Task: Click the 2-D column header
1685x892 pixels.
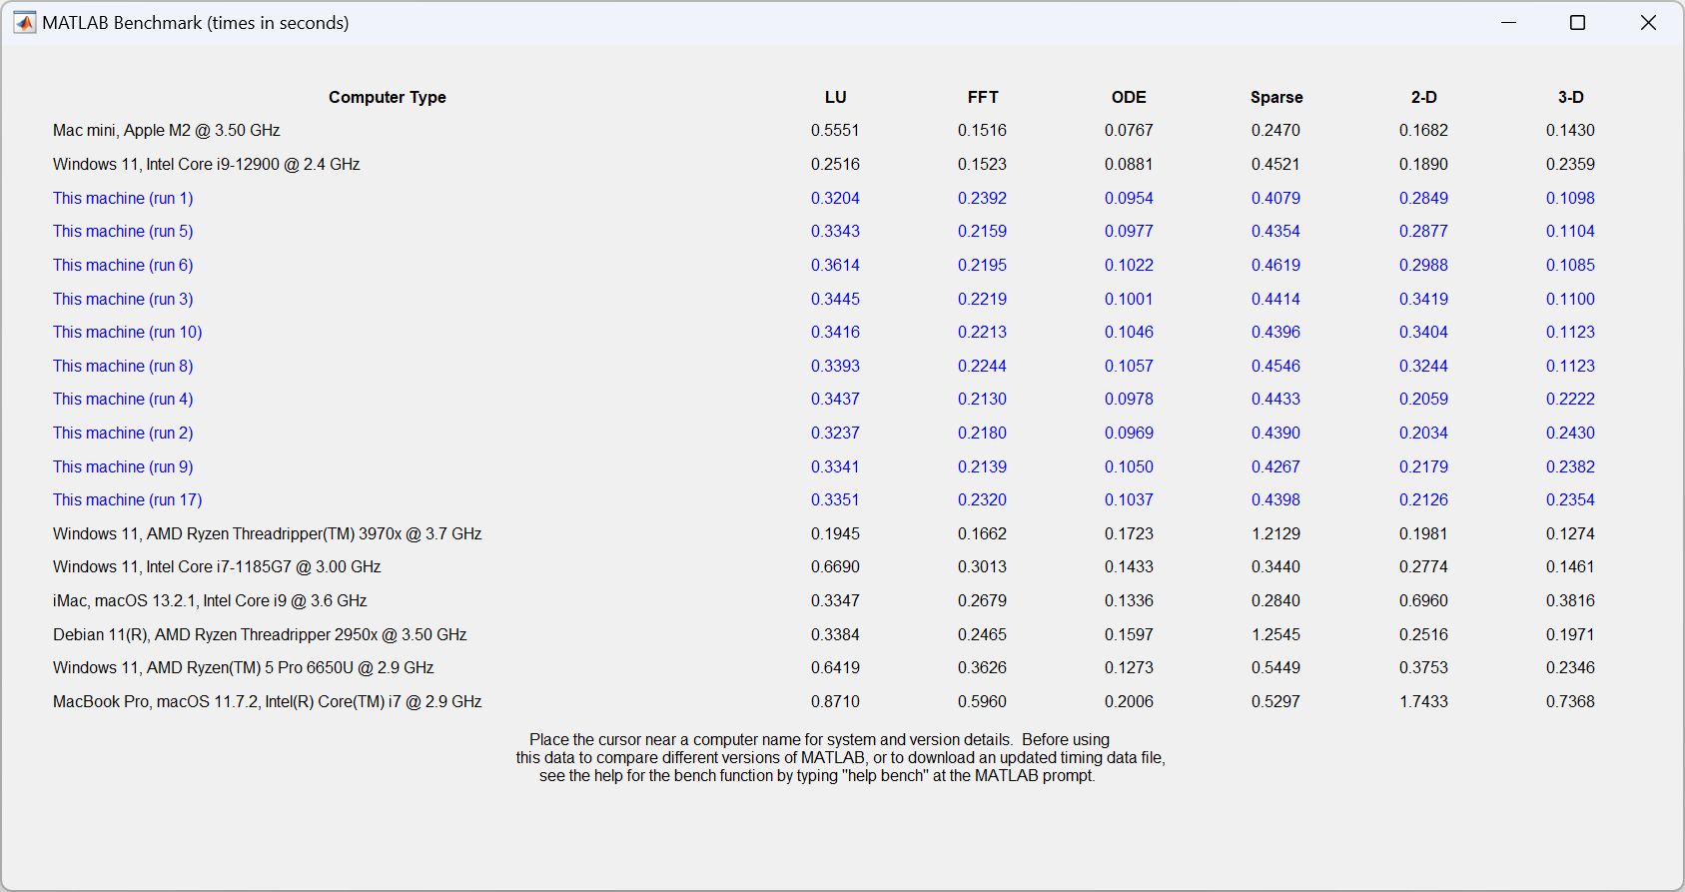Action: pyautogui.click(x=1424, y=97)
